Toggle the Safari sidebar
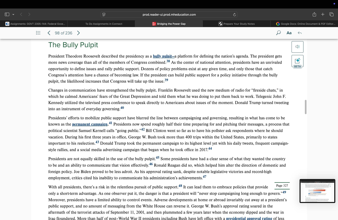This screenshot has height=220, width=338. 8,14
